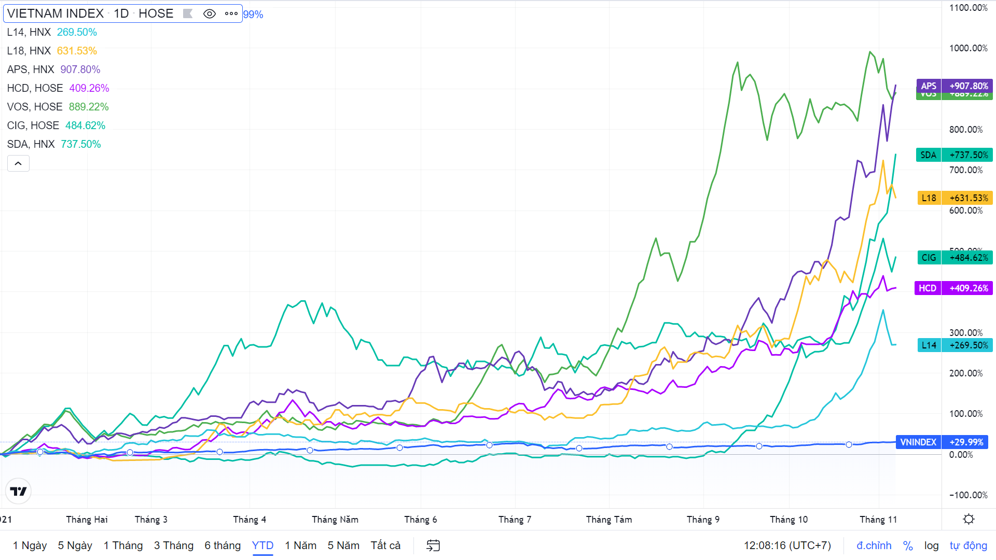
Task: Select the YTD time range
Action: pos(262,545)
